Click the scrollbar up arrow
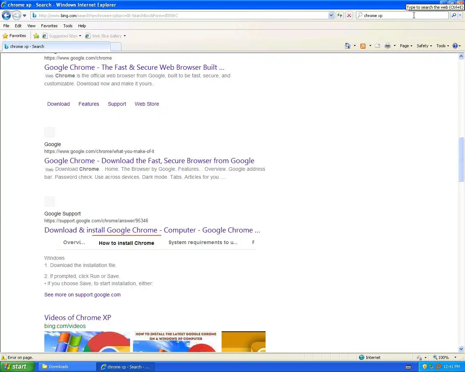Screen dimensions: 465x372 (461, 56)
